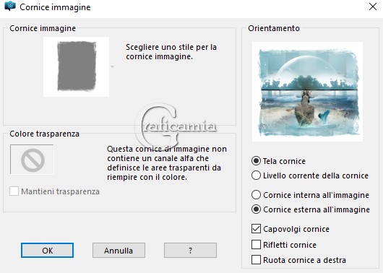Click the Capovolgi cornice label text

(x=296, y=229)
